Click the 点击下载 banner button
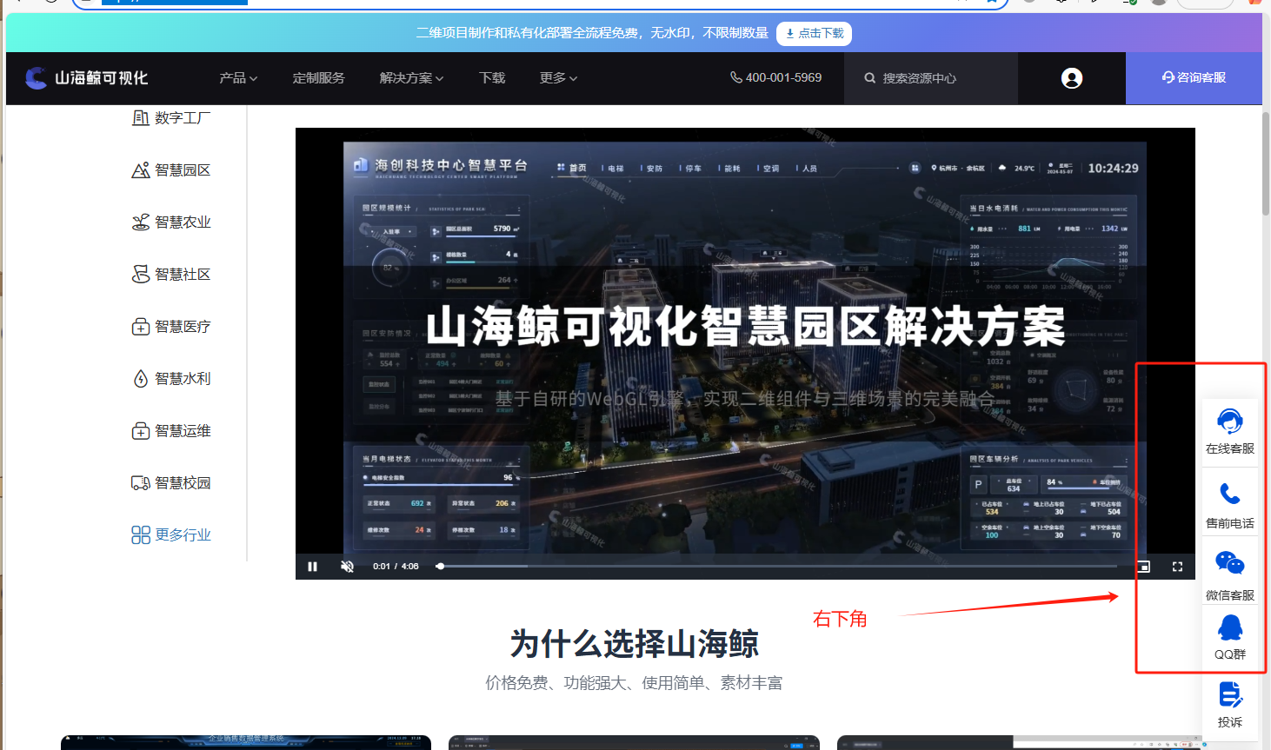The height and width of the screenshot is (750, 1271). click(814, 33)
